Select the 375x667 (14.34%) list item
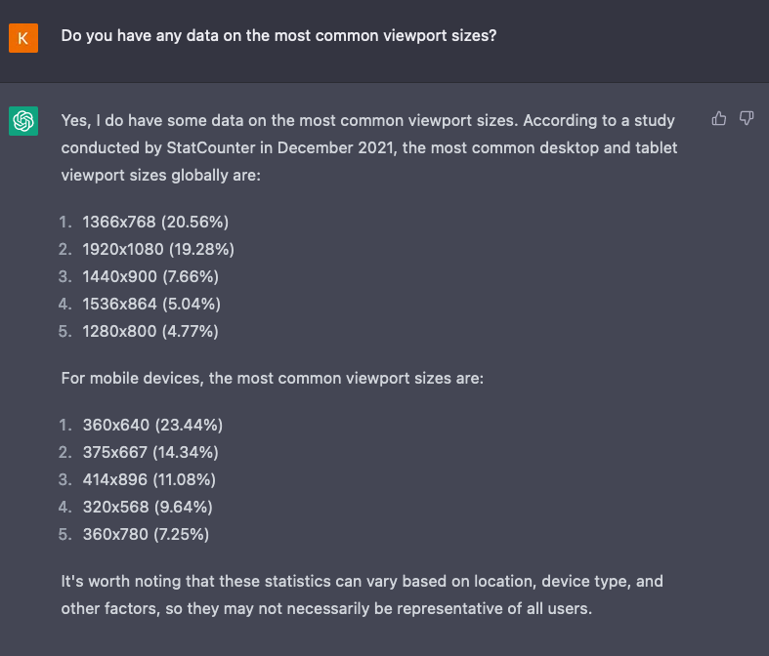 pyautogui.click(x=150, y=452)
